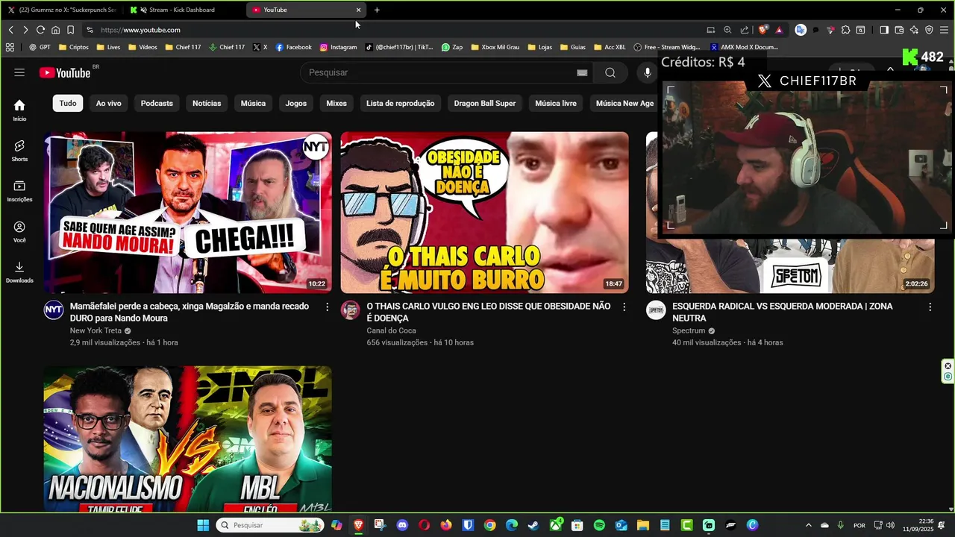The width and height of the screenshot is (955, 537).
Task: Open the Instagram bookmark
Action: click(x=338, y=47)
